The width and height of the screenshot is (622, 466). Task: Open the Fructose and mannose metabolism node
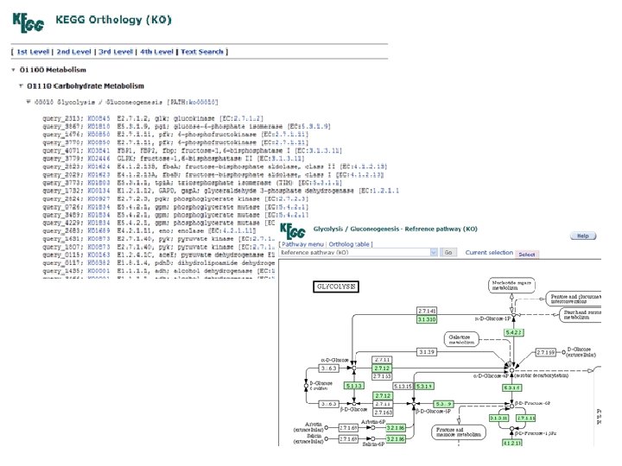tap(458, 432)
